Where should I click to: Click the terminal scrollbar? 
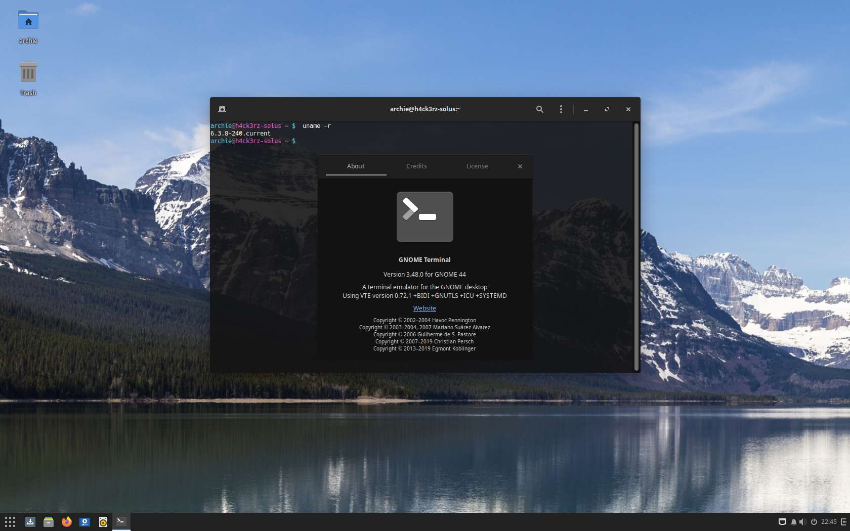636,247
